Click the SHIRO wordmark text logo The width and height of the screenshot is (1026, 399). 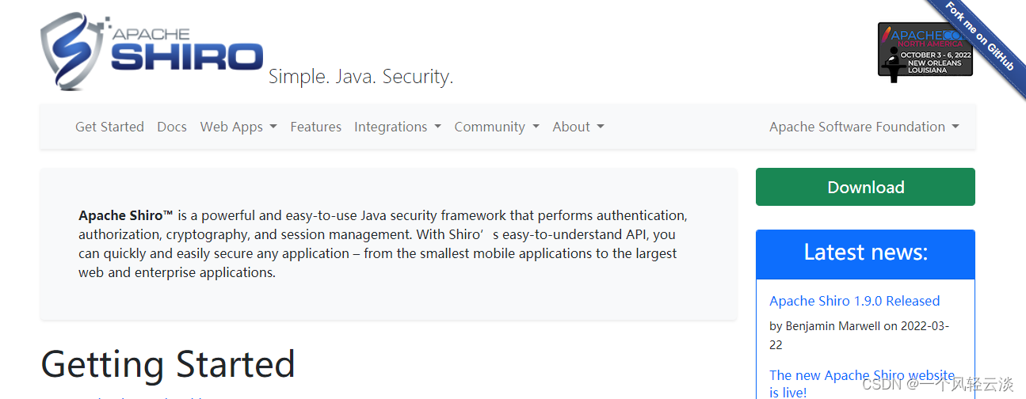pos(187,56)
